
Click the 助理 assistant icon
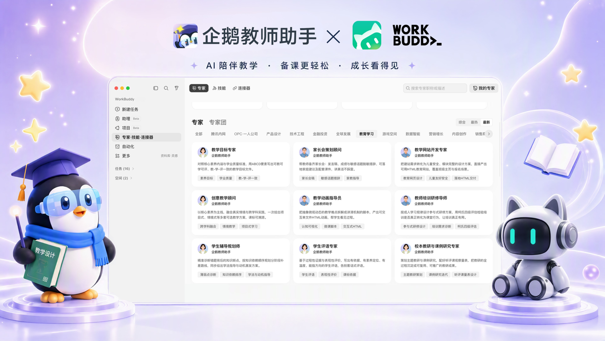pos(117,118)
